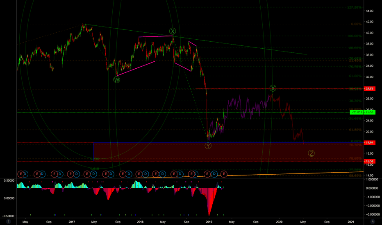
Task: Click the circled X label near the 29.81 line
Action: [273, 88]
